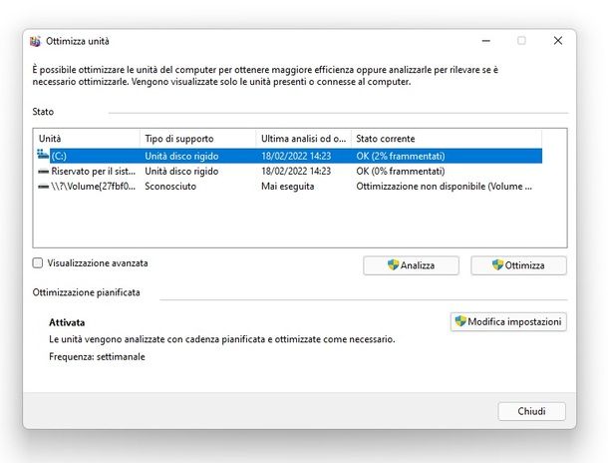Viewport: 608px width, 463px height.
Task: Click 'Ottimizzazione non disponibile' status cell
Action: 444,187
